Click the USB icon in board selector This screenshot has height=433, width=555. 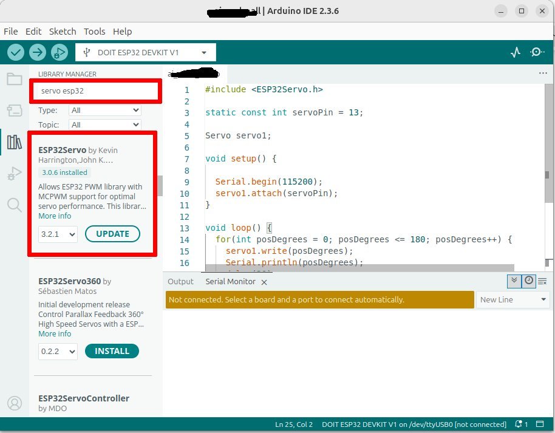tap(86, 52)
